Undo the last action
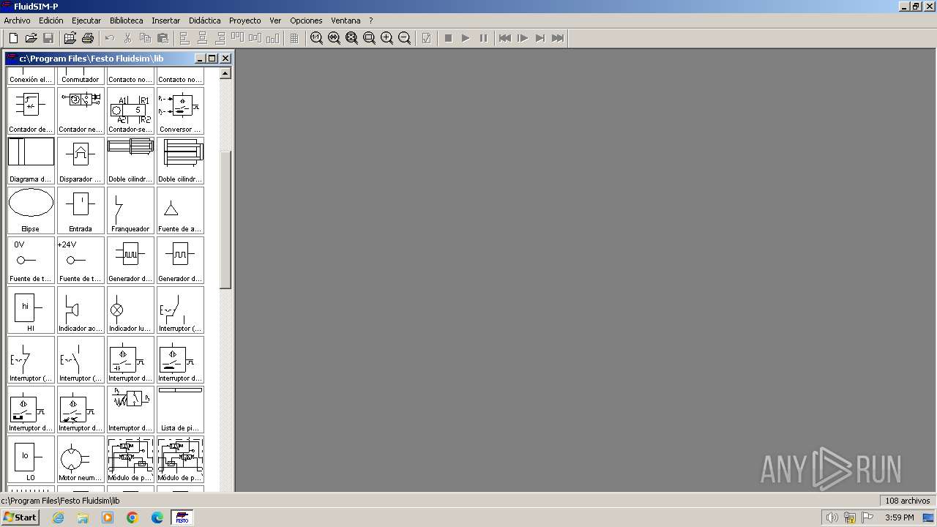 (x=110, y=38)
